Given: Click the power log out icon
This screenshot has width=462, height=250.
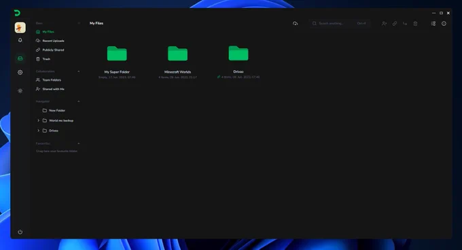Looking at the screenshot, I should (x=20, y=232).
